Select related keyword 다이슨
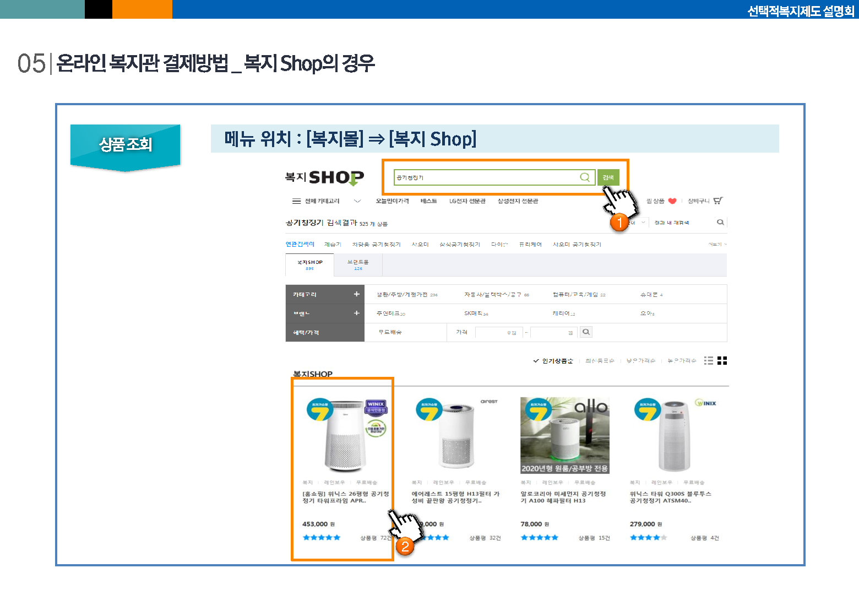The image size is (859, 595). [x=499, y=244]
